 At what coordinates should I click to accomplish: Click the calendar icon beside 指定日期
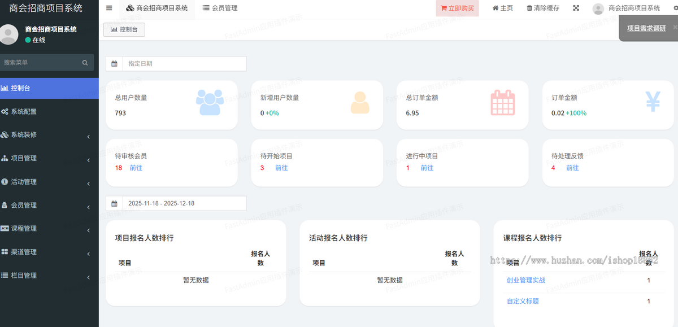pyautogui.click(x=114, y=63)
